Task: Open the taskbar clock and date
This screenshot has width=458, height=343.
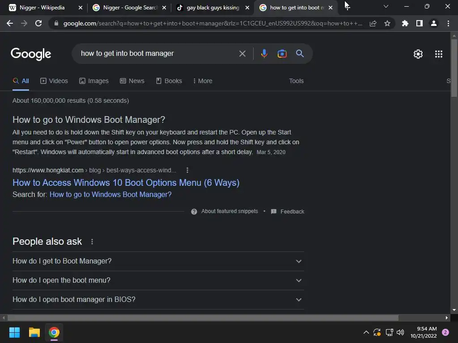Action: point(424,332)
